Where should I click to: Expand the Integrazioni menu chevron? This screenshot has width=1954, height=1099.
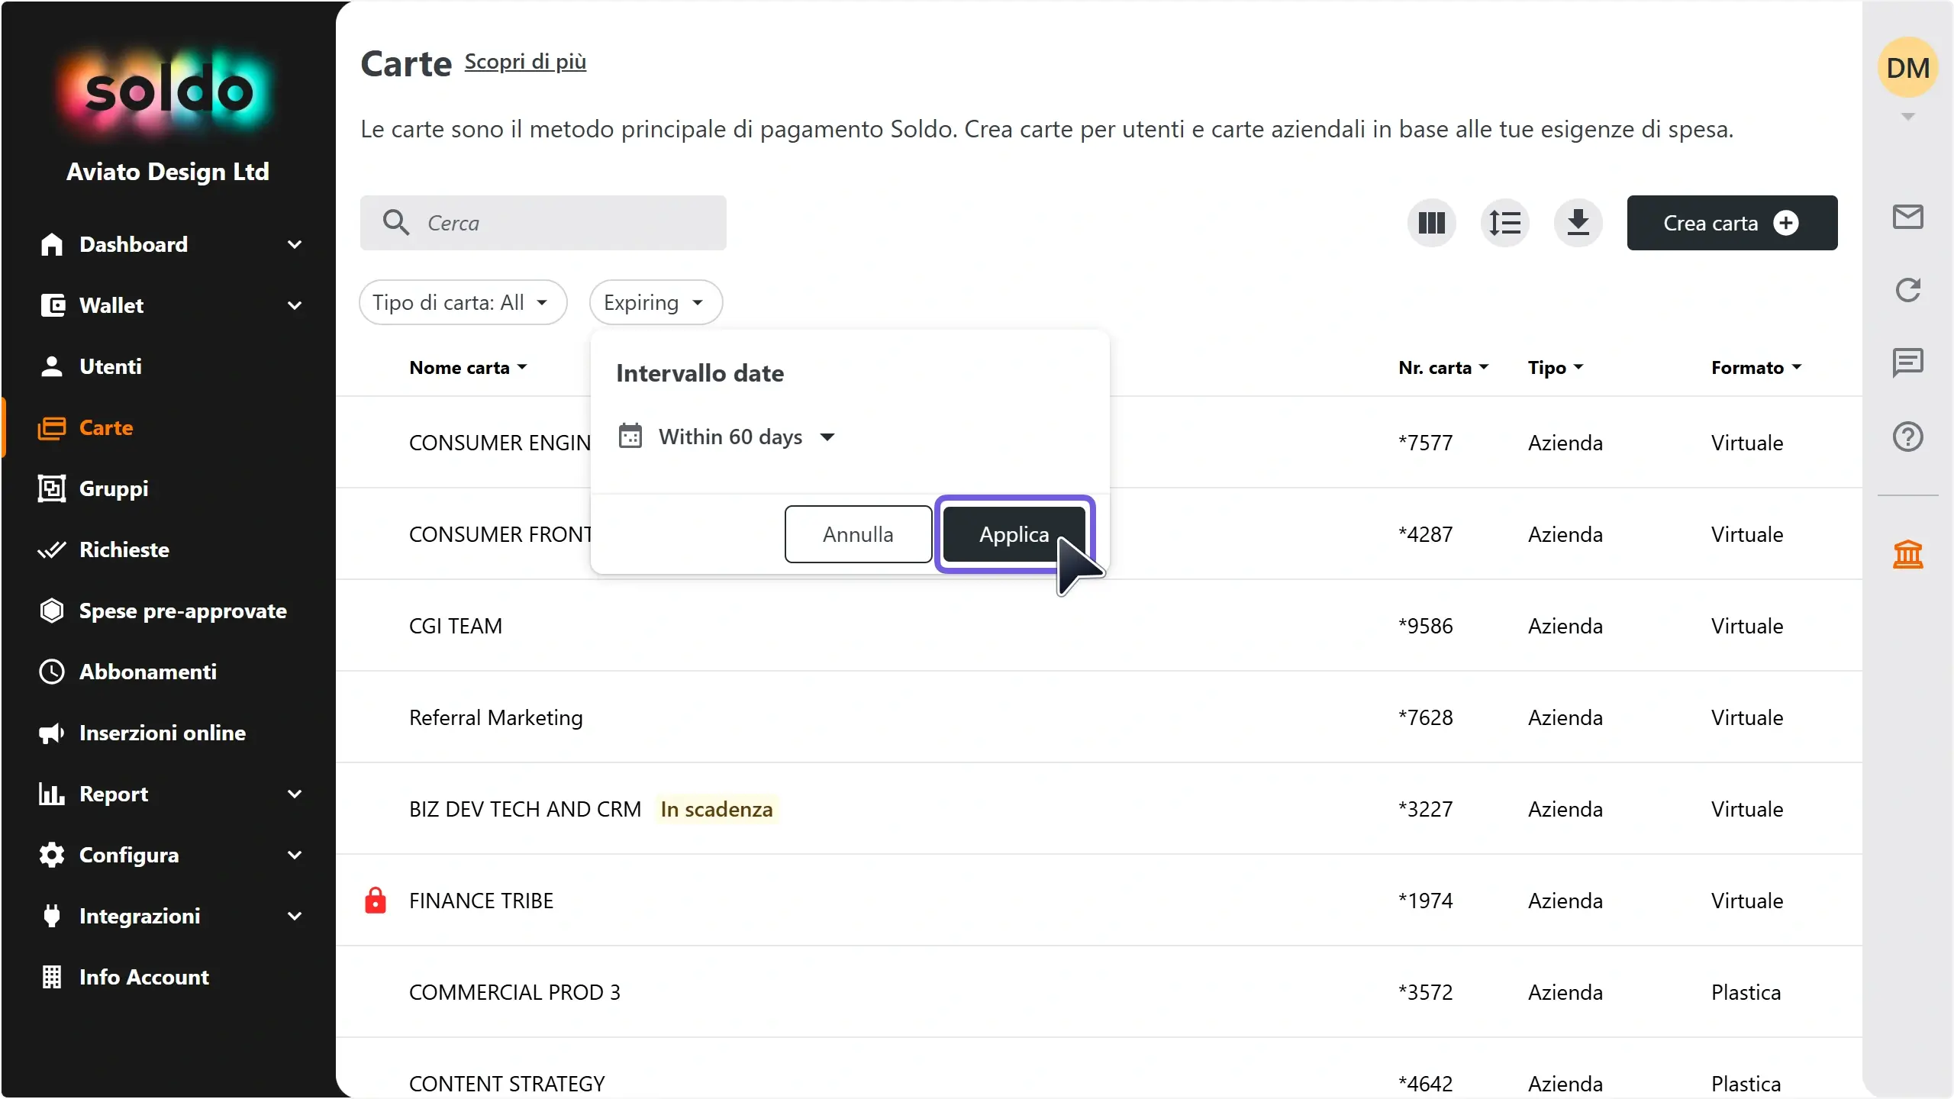[x=295, y=916]
